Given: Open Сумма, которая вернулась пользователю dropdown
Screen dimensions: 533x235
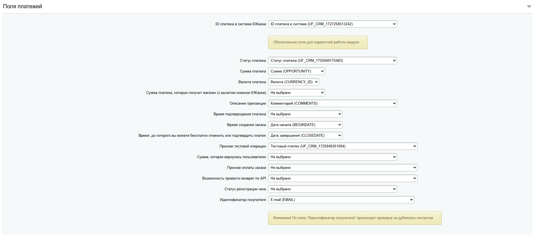Looking at the screenshot, I should pyautogui.click(x=332, y=157).
